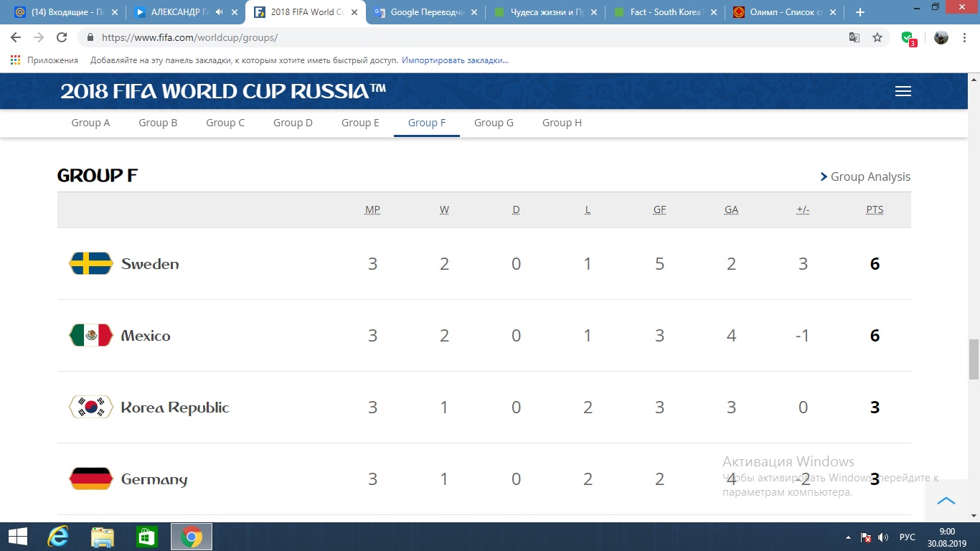Viewport: 980px width, 551px height.
Task: Click the +/- column header
Action: coord(803,209)
